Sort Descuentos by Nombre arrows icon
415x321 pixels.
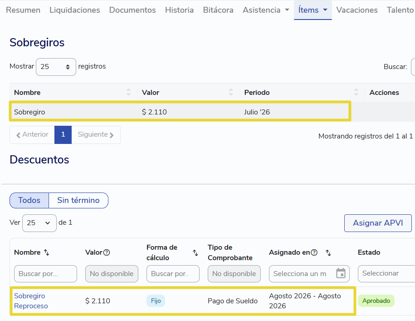(47, 252)
